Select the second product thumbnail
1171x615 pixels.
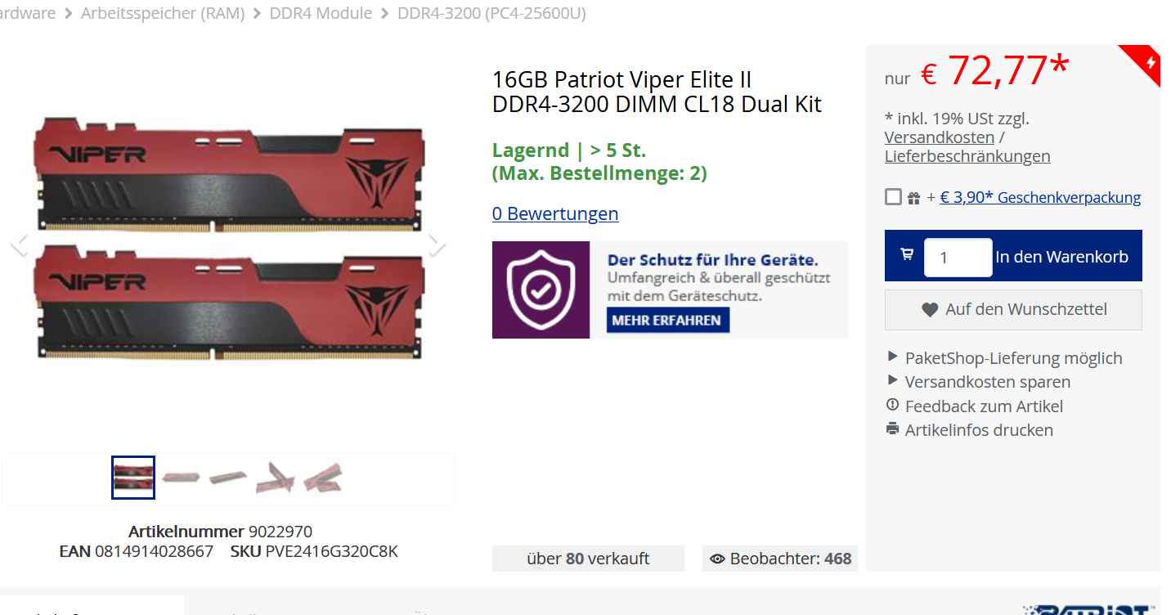coord(181,477)
